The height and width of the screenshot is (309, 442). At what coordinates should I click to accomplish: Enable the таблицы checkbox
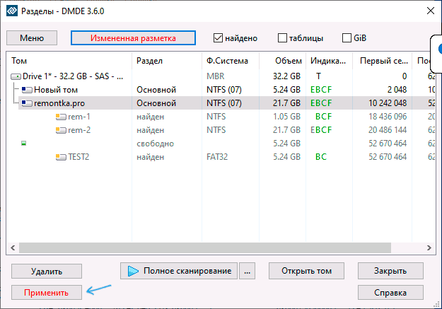coord(282,38)
